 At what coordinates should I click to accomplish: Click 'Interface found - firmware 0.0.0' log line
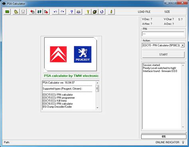(x=160, y=71)
